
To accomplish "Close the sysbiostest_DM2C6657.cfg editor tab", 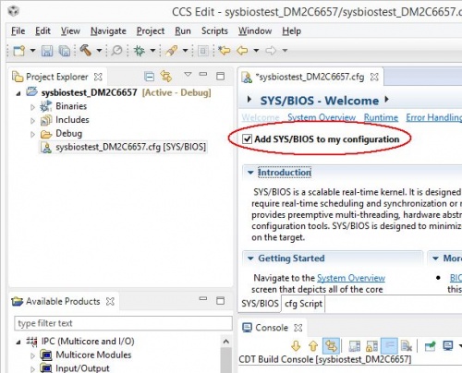I will pos(374,77).
